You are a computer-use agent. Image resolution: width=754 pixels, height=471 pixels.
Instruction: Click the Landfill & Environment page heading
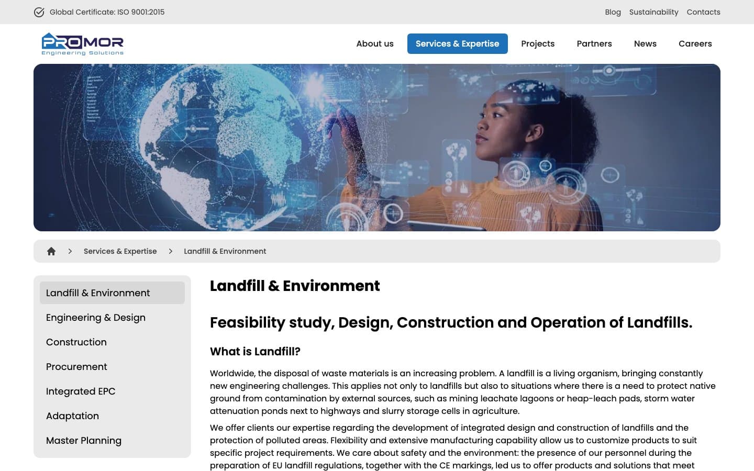coord(295,286)
